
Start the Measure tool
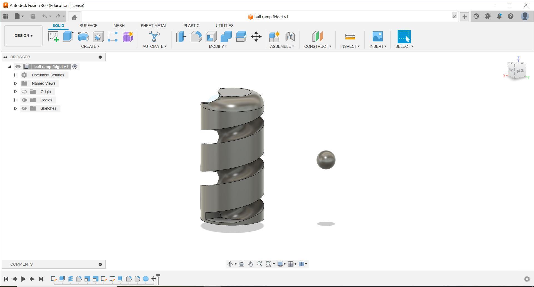[350, 37]
